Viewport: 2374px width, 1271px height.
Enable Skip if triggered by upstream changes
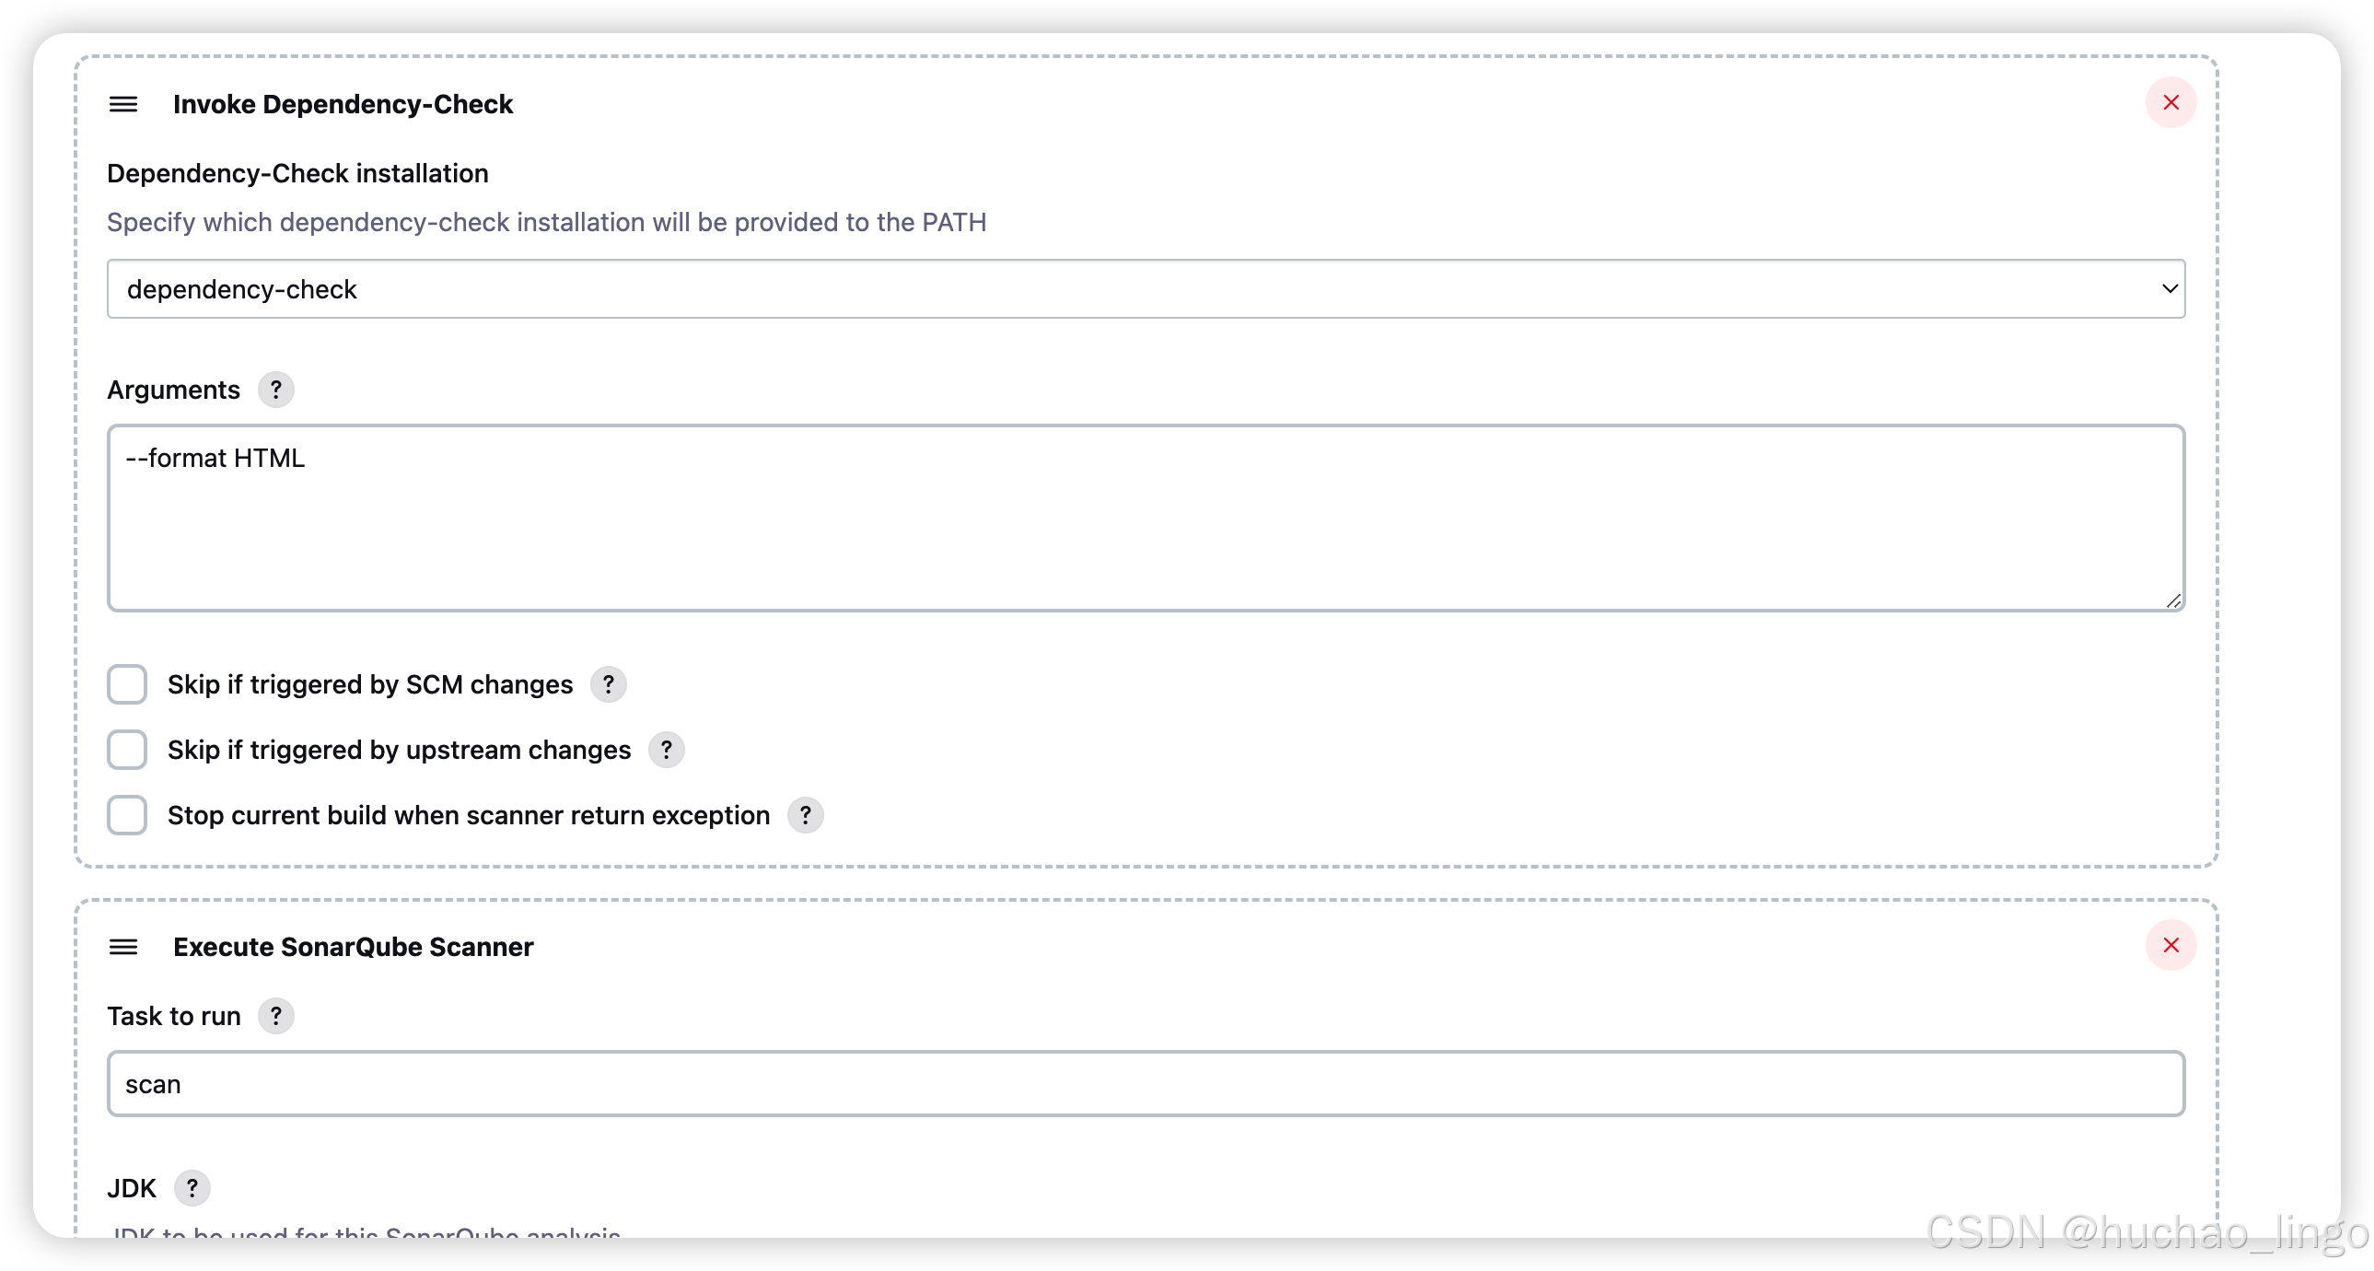tap(127, 750)
